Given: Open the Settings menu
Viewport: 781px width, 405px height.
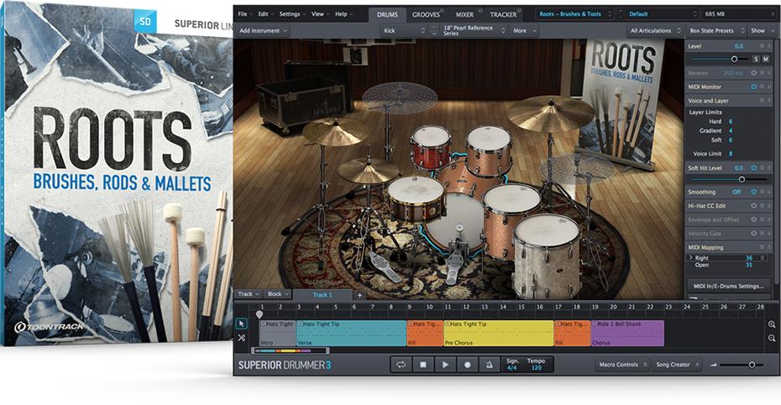Looking at the screenshot, I should (291, 14).
